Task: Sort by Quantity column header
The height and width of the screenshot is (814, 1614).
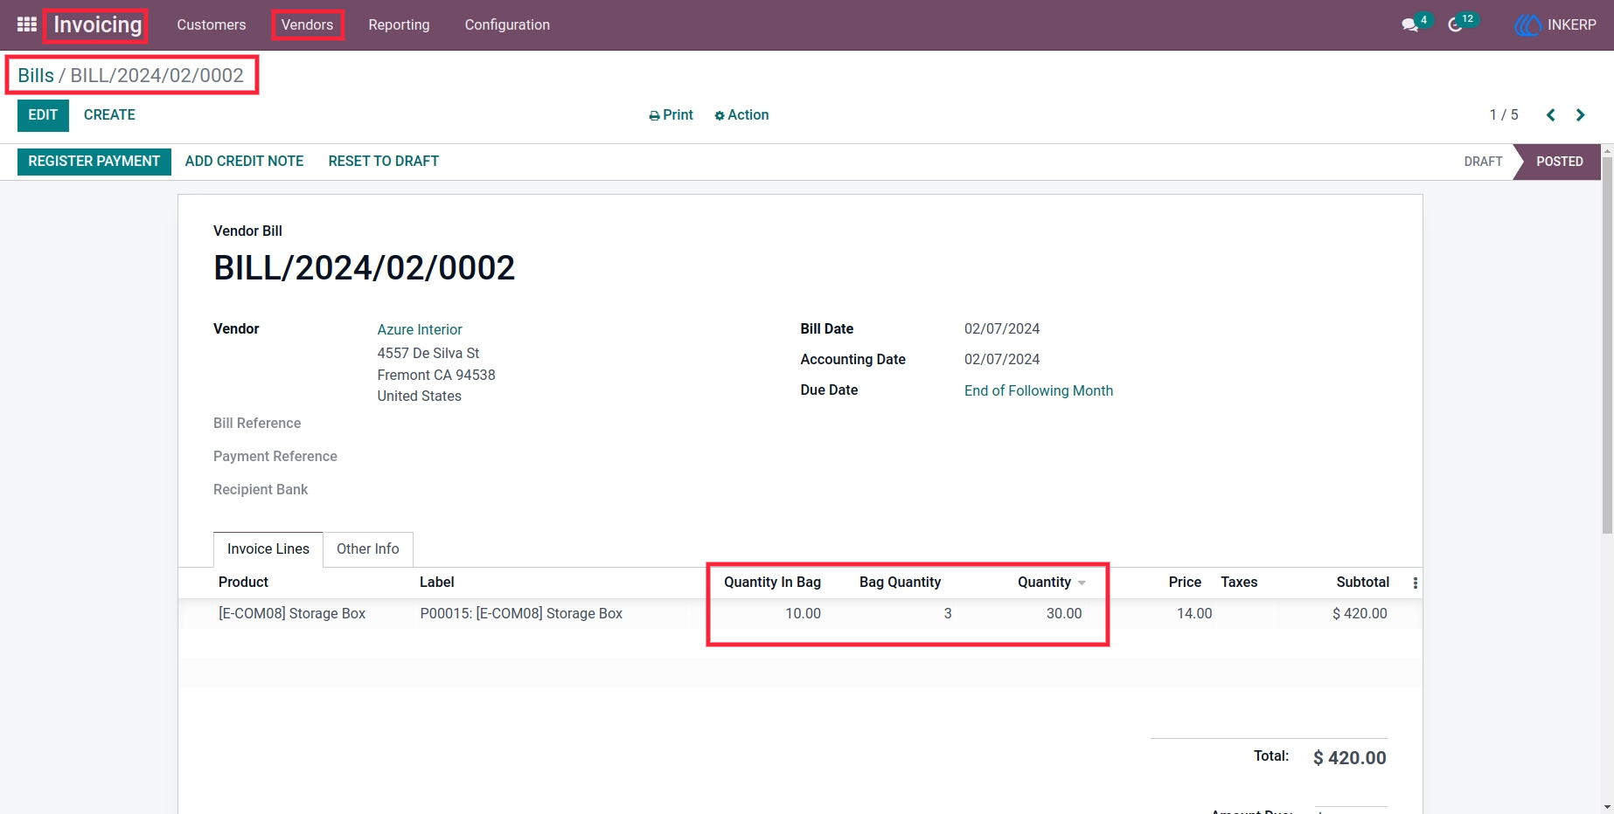Action: coord(1044,583)
